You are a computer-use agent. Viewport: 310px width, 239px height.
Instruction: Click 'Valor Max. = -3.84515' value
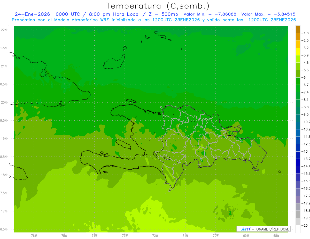268,14
